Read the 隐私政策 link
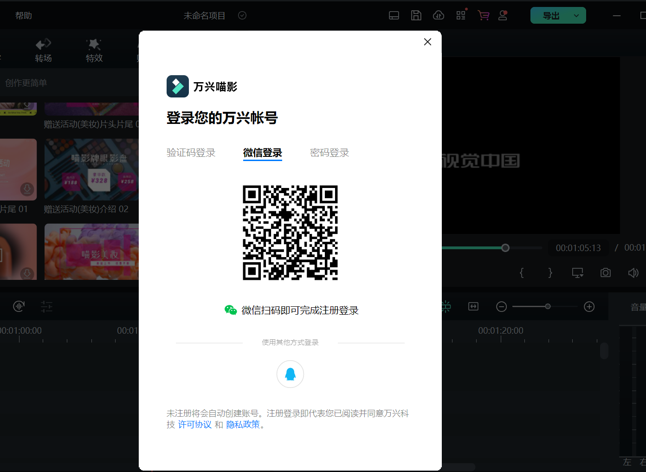Image resolution: width=646 pixels, height=472 pixels. (243, 425)
